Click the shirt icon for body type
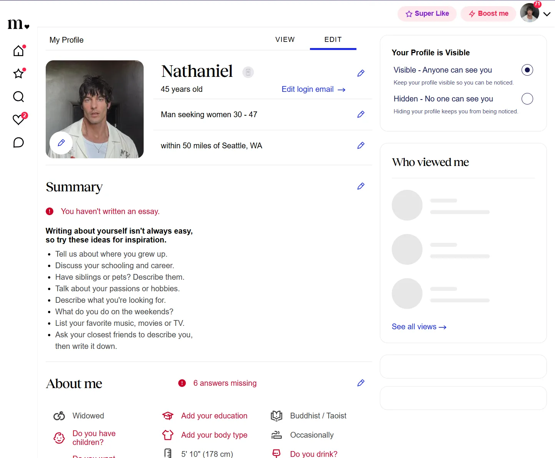This screenshot has height=458, width=555. pyautogui.click(x=168, y=435)
